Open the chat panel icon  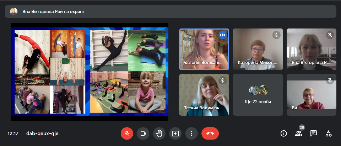(313, 134)
